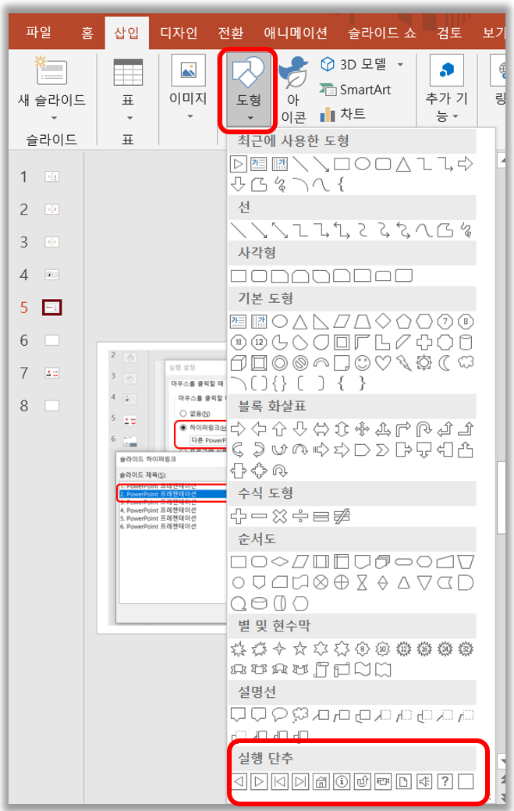
Task: Insert the blank Custom action button
Action: [466, 781]
